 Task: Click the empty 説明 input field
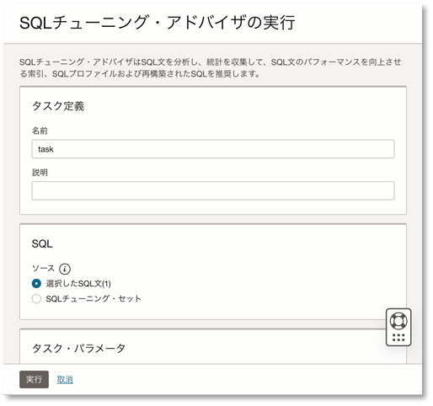[213, 190]
